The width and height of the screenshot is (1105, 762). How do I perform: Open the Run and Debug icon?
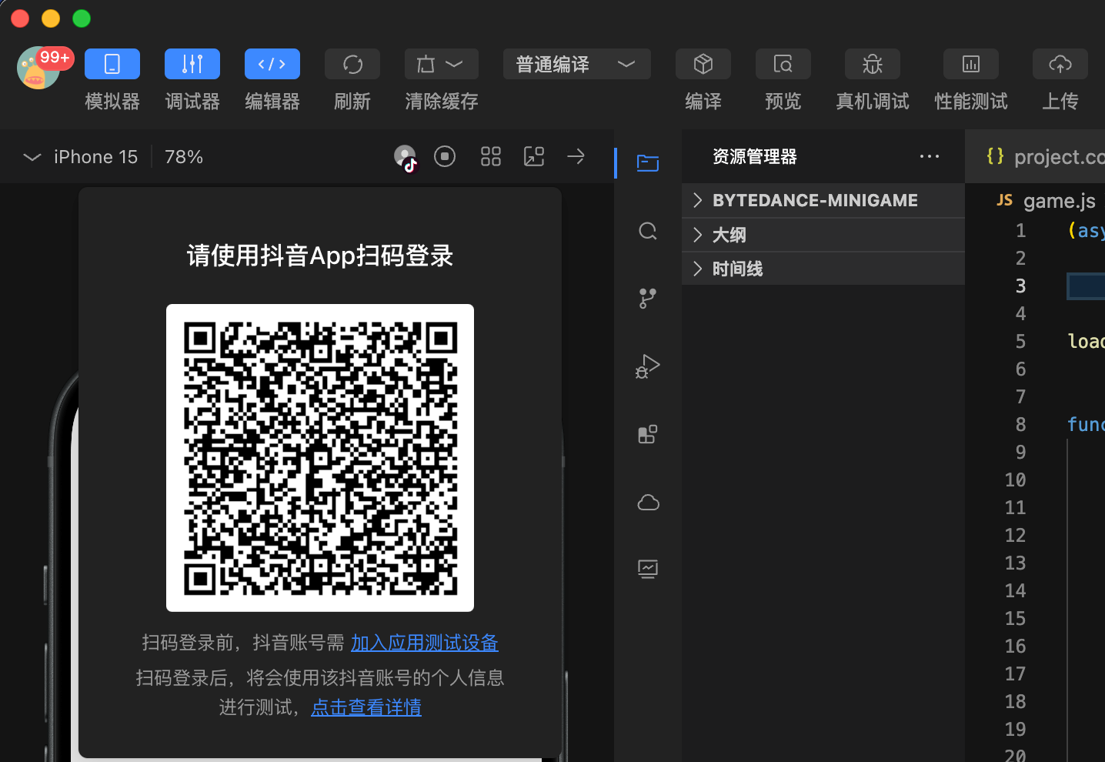point(648,366)
